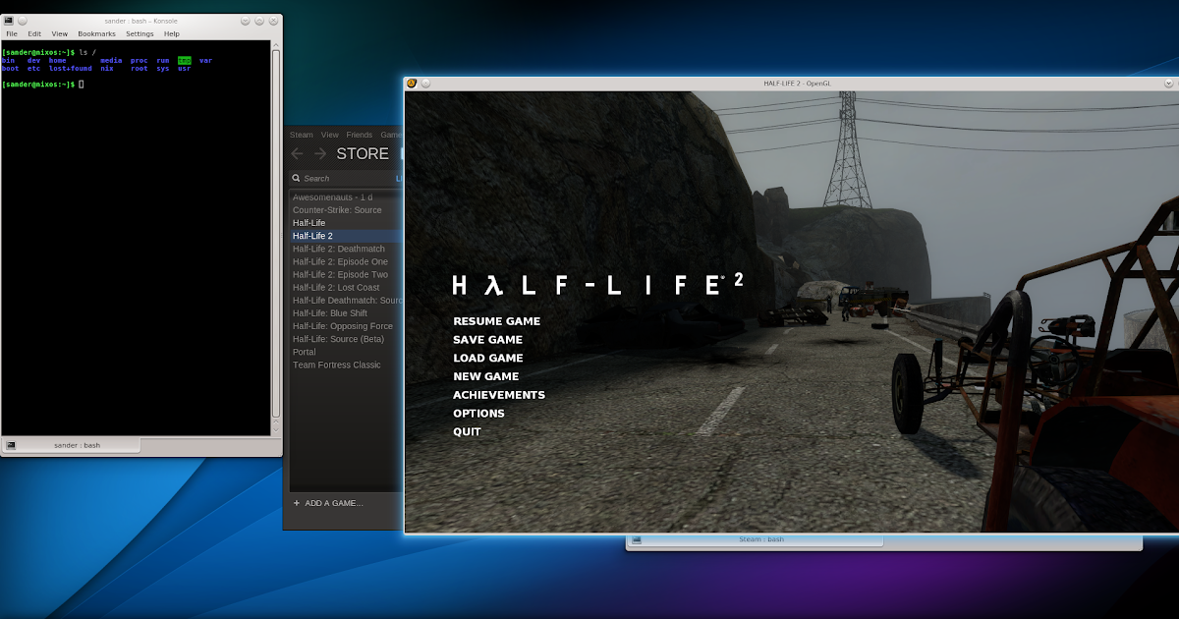Open ACHIEVEMENTS in Half-Life 2 menu
The height and width of the screenshot is (619, 1179).
[x=498, y=395]
